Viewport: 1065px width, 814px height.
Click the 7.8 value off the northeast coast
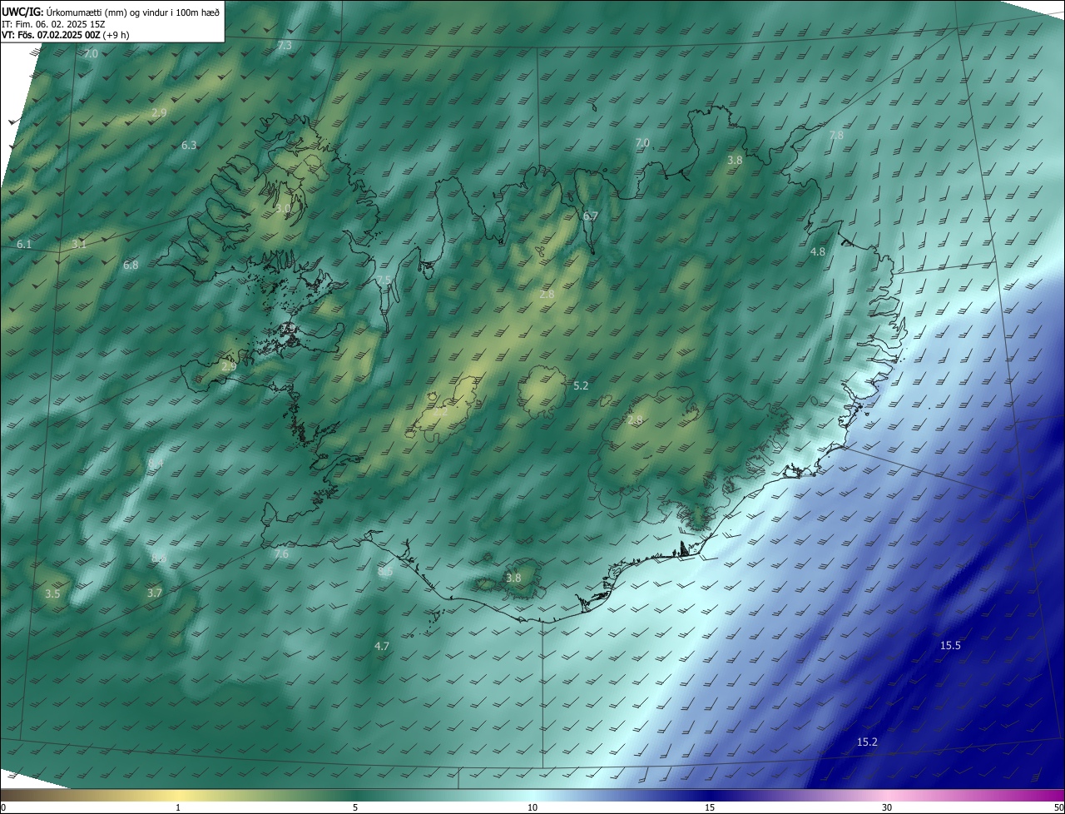coord(836,135)
